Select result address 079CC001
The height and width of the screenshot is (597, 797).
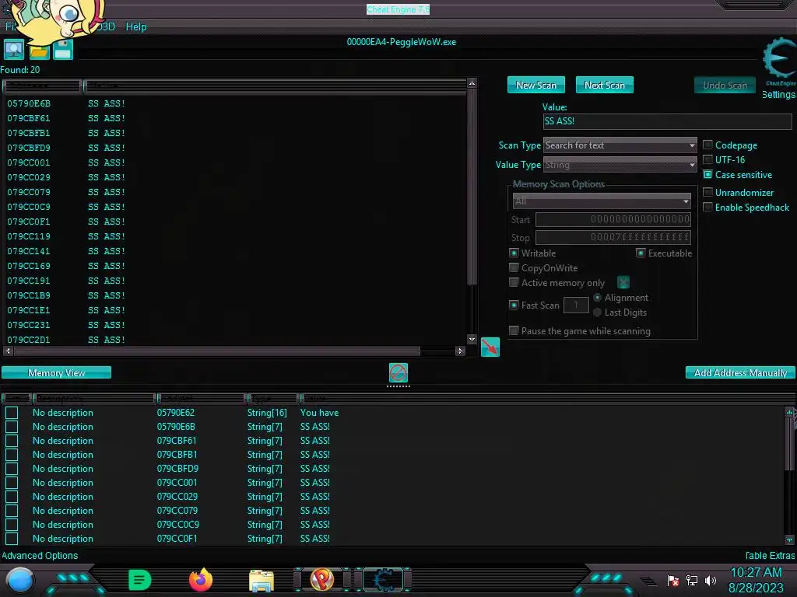[x=29, y=162]
